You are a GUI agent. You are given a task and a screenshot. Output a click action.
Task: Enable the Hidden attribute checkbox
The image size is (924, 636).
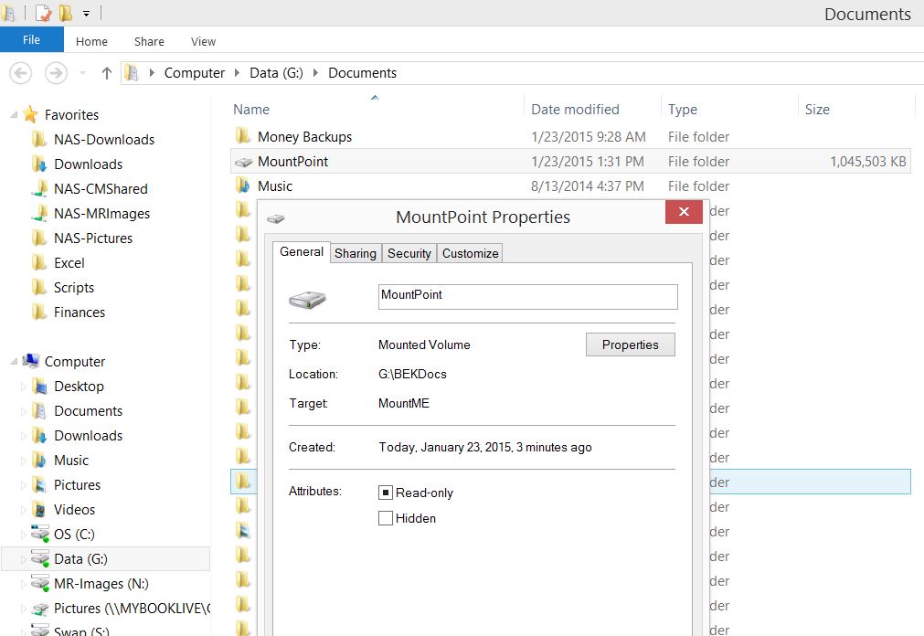point(386,518)
